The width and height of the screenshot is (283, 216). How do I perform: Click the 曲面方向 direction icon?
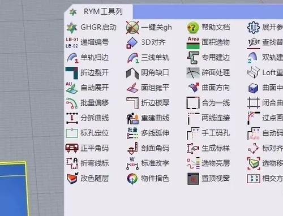pos(194,88)
